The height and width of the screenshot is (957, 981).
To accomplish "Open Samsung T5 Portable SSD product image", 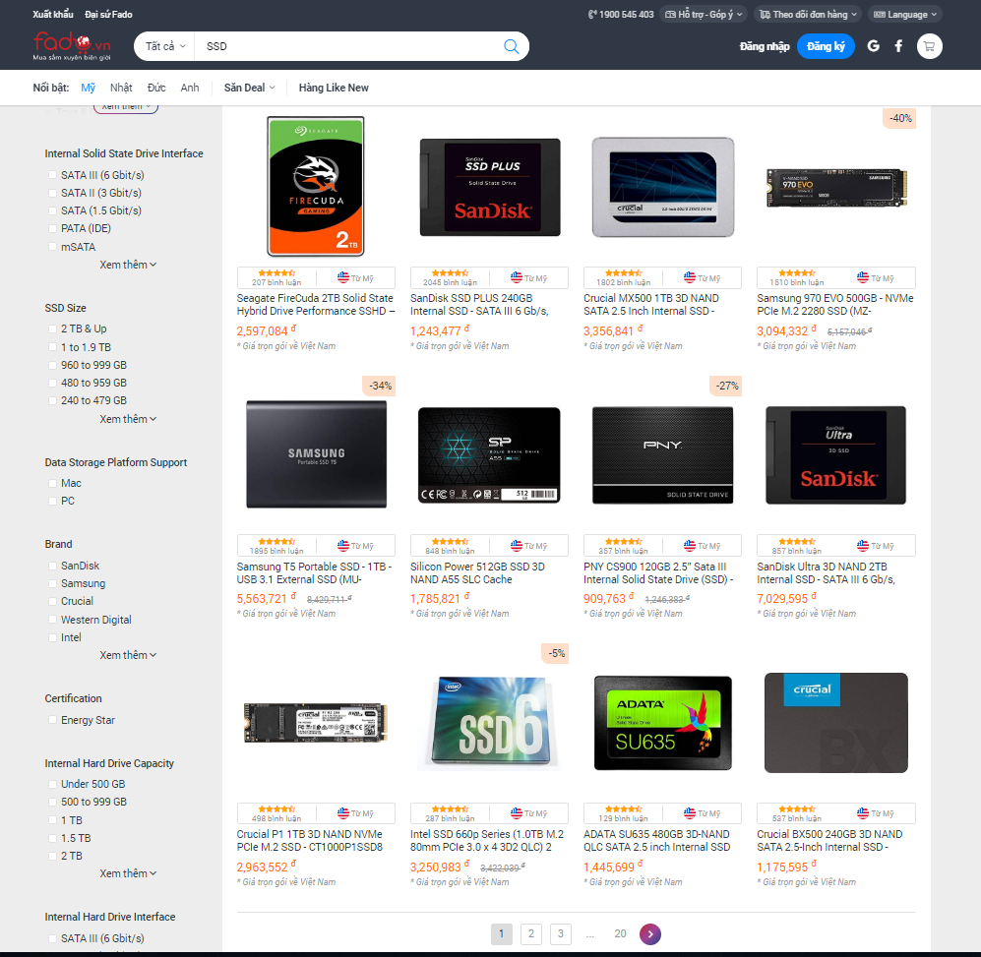I will [x=316, y=454].
